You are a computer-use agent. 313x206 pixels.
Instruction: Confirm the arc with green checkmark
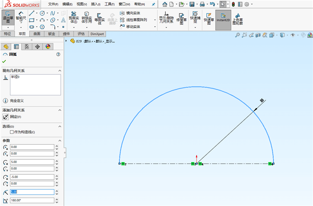tap(4, 61)
